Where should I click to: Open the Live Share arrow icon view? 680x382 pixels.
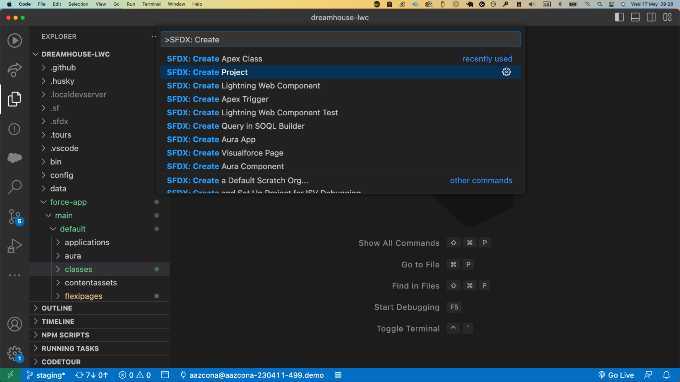(15, 70)
